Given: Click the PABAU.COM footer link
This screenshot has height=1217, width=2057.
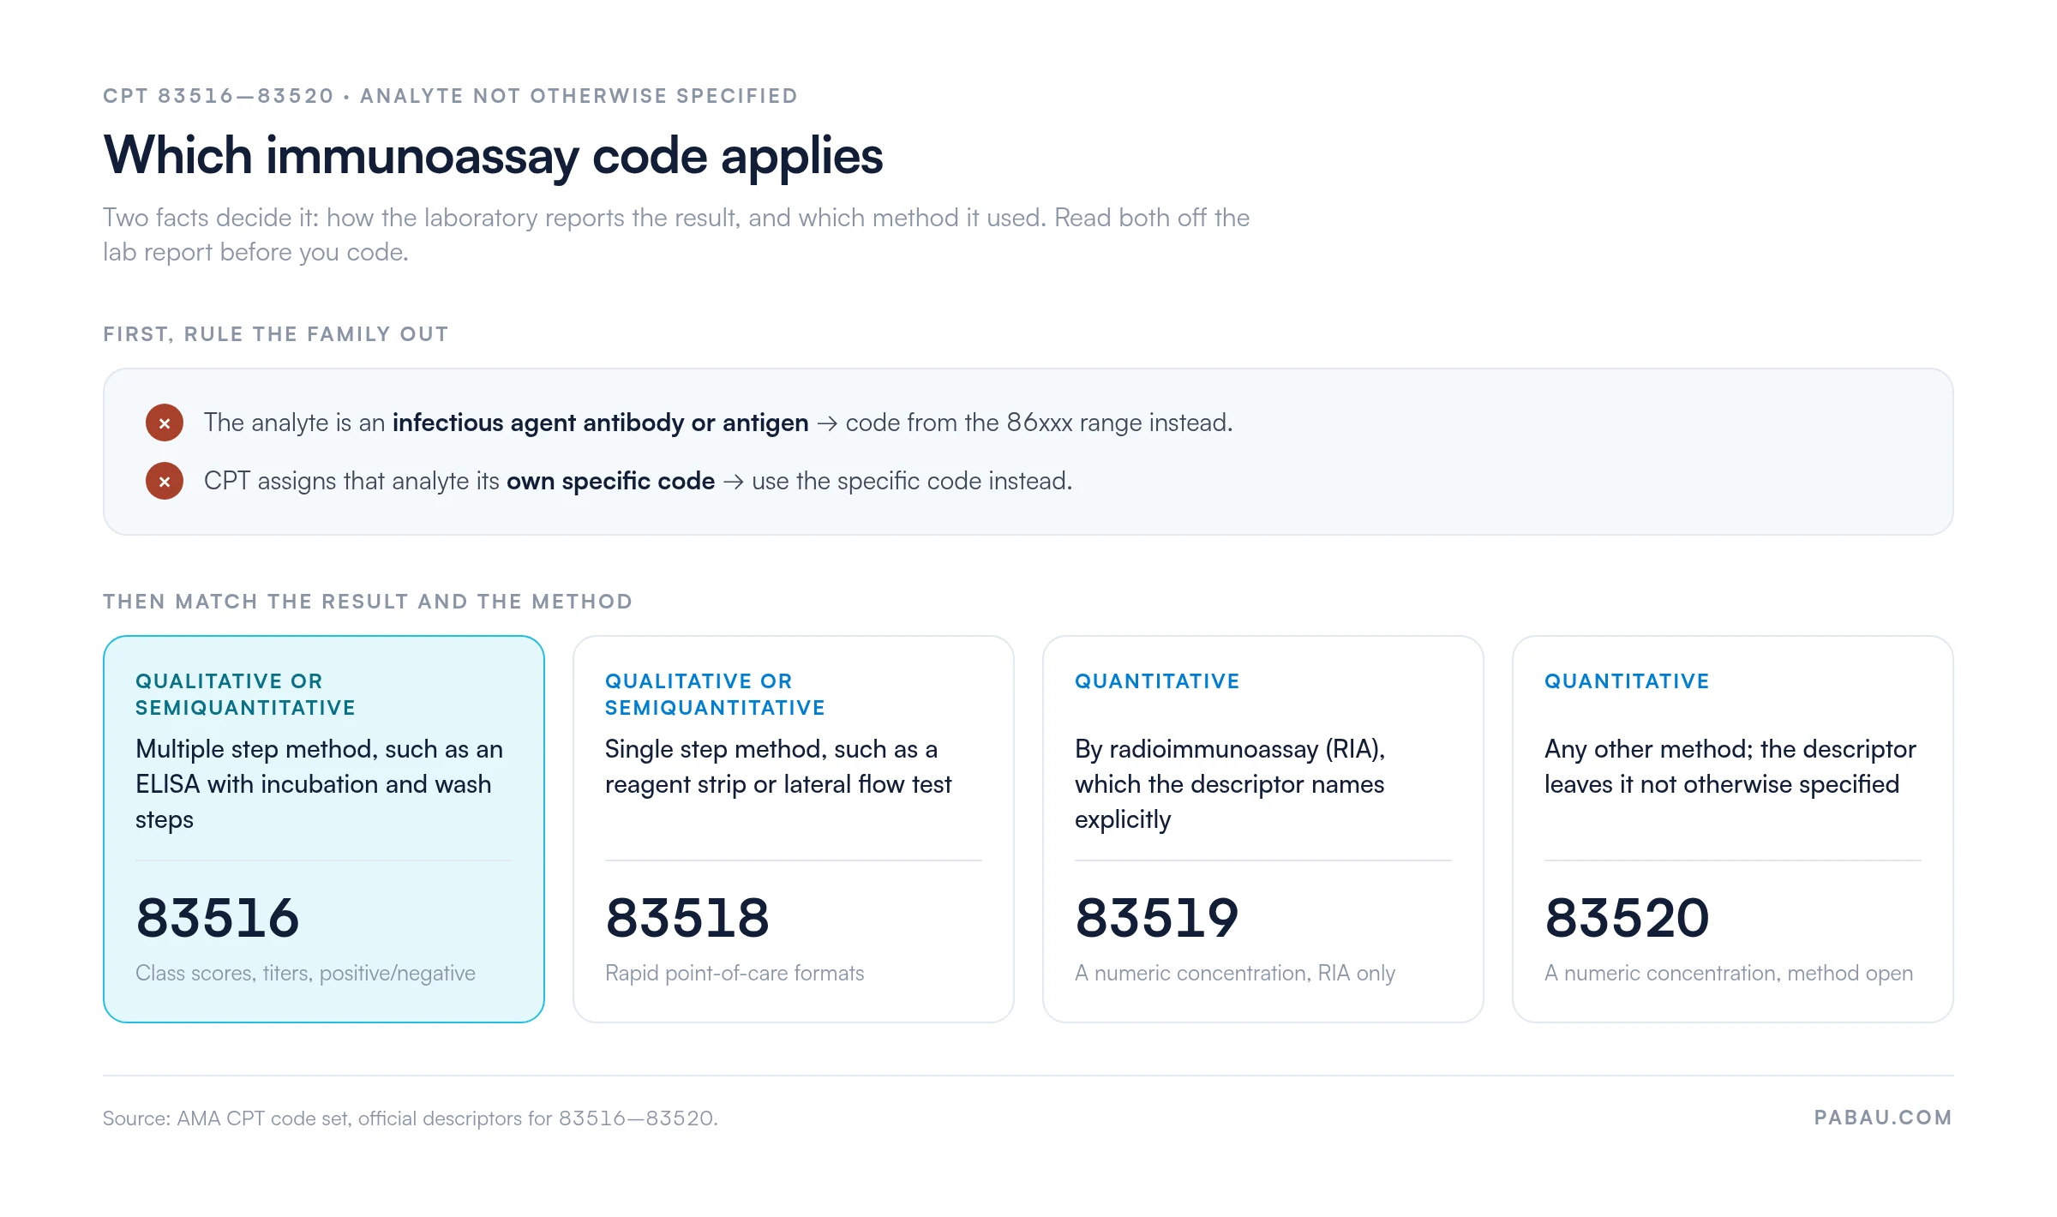Looking at the screenshot, I should click(x=1883, y=1118).
